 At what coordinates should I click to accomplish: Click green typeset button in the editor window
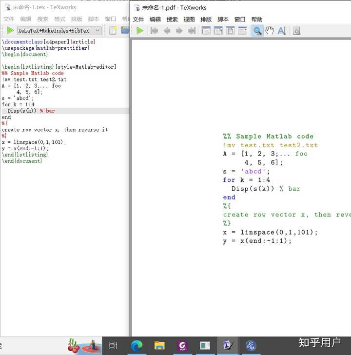(x=10, y=30)
